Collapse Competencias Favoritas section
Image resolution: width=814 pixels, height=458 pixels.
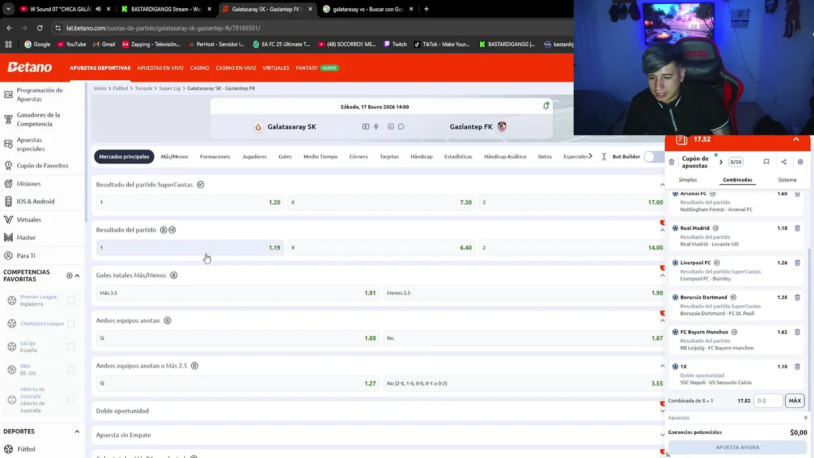tap(77, 275)
